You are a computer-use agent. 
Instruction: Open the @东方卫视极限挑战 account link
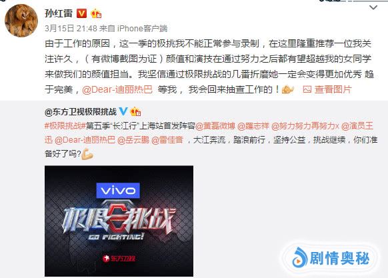(81, 112)
